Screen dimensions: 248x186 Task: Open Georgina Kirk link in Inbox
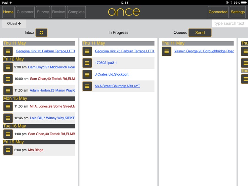point(45,51)
